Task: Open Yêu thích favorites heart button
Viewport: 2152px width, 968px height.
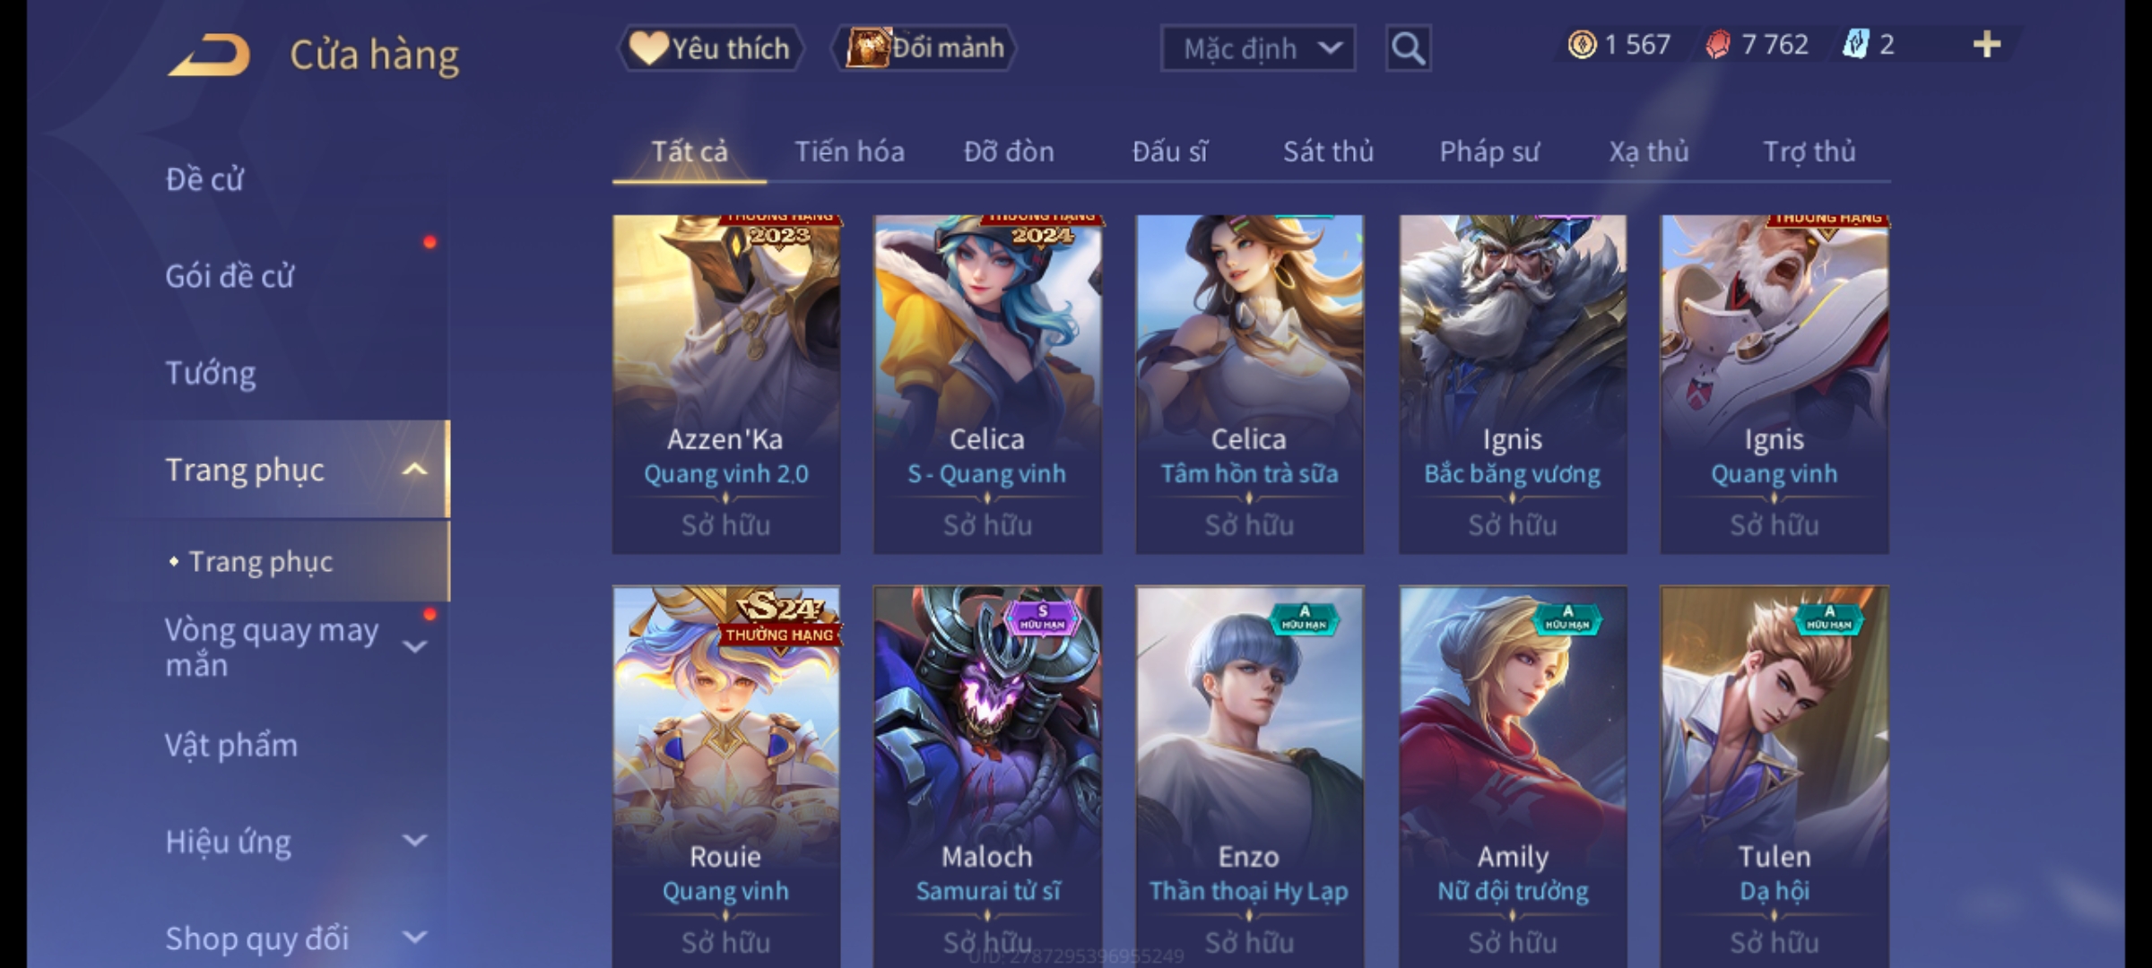Action: click(x=710, y=48)
